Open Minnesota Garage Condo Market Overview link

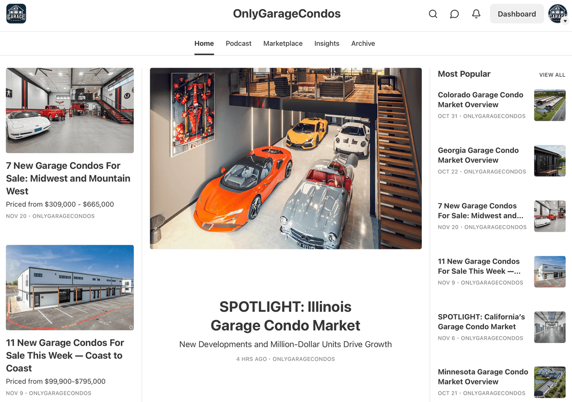coord(483,377)
